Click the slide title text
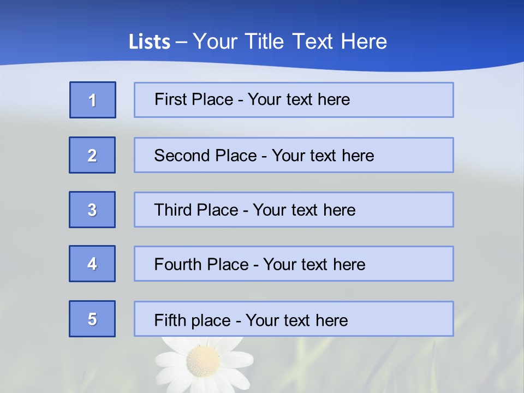This screenshot has height=393, width=524. coord(258,41)
